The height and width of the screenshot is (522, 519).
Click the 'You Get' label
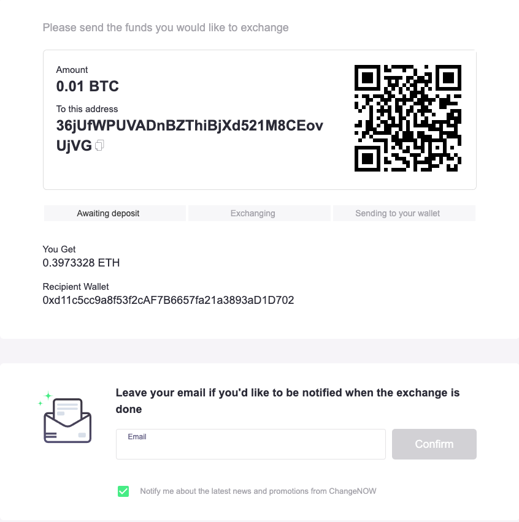pyautogui.click(x=59, y=249)
